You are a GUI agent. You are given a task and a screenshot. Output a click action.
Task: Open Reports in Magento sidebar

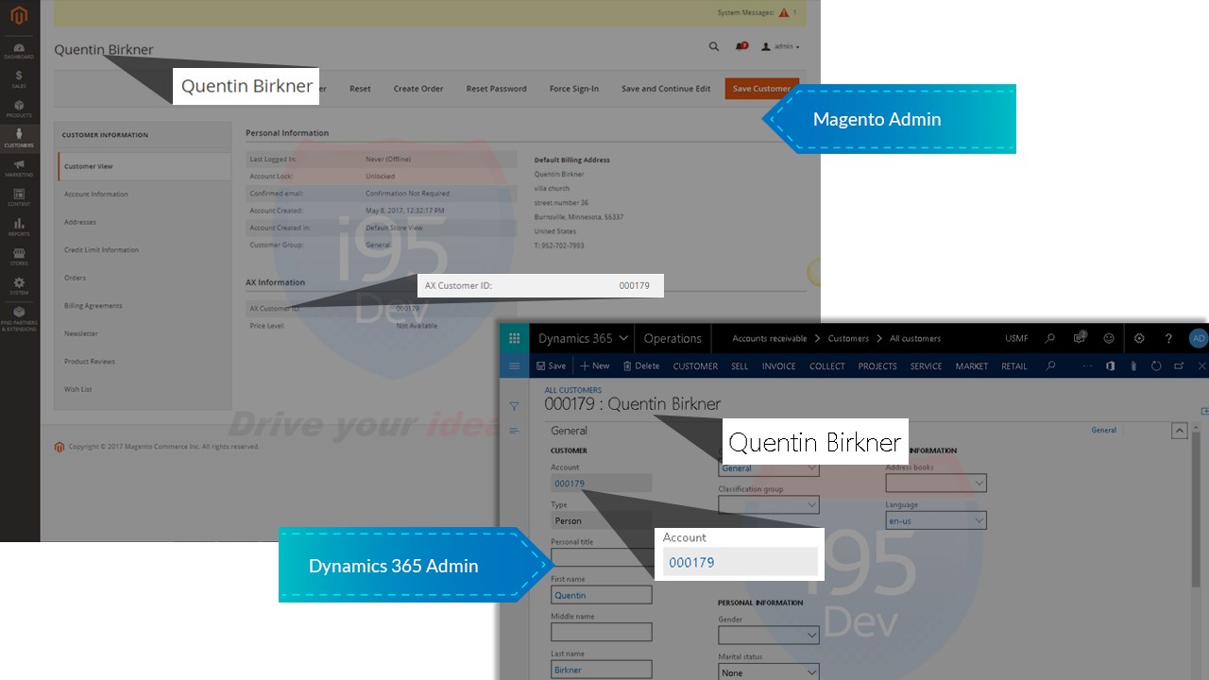19,228
